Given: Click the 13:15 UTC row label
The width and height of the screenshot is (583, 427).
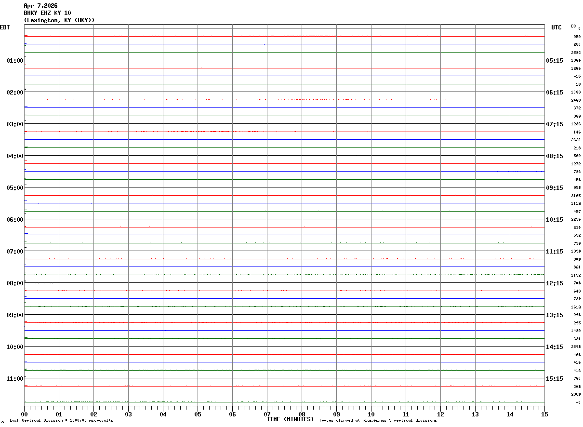Looking at the screenshot, I should coord(555,315).
